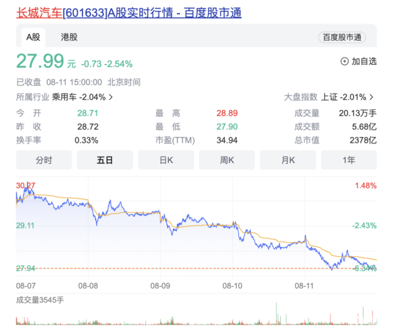Switch to the A股 tab

pyautogui.click(x=33, y=37)
